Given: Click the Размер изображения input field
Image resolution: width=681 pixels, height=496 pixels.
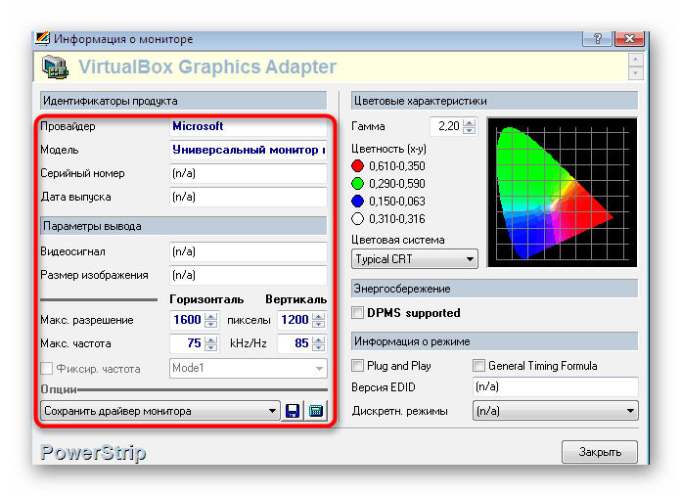Looking at the screenshot, I should 249,275.
